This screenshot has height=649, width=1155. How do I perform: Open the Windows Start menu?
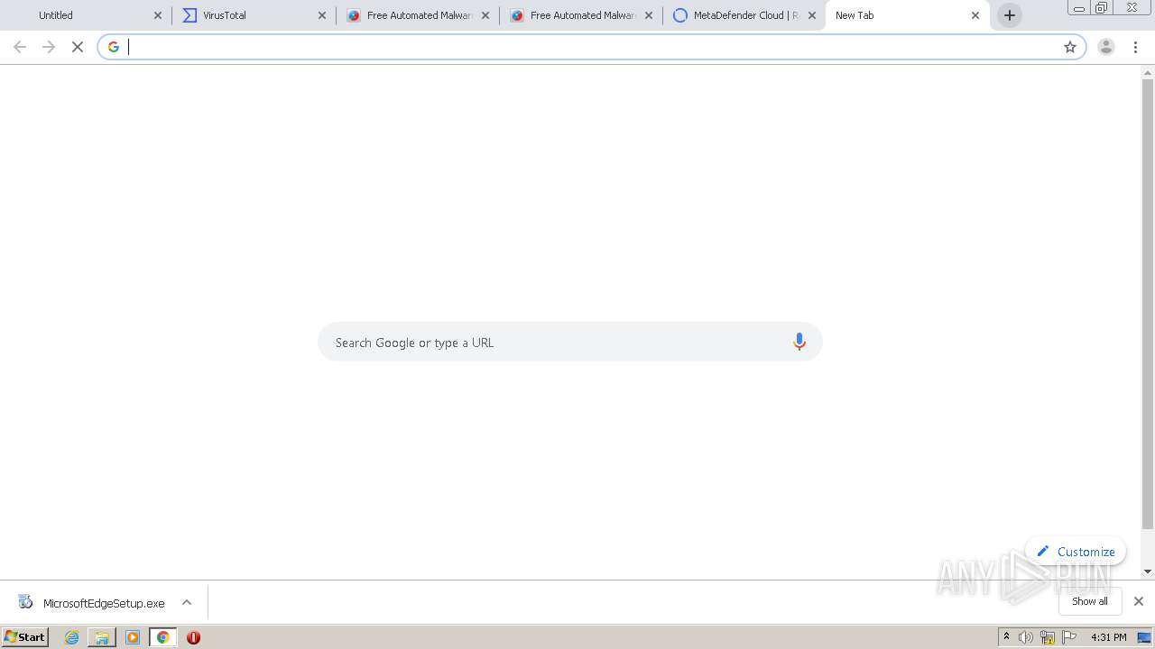pos(25,637)
